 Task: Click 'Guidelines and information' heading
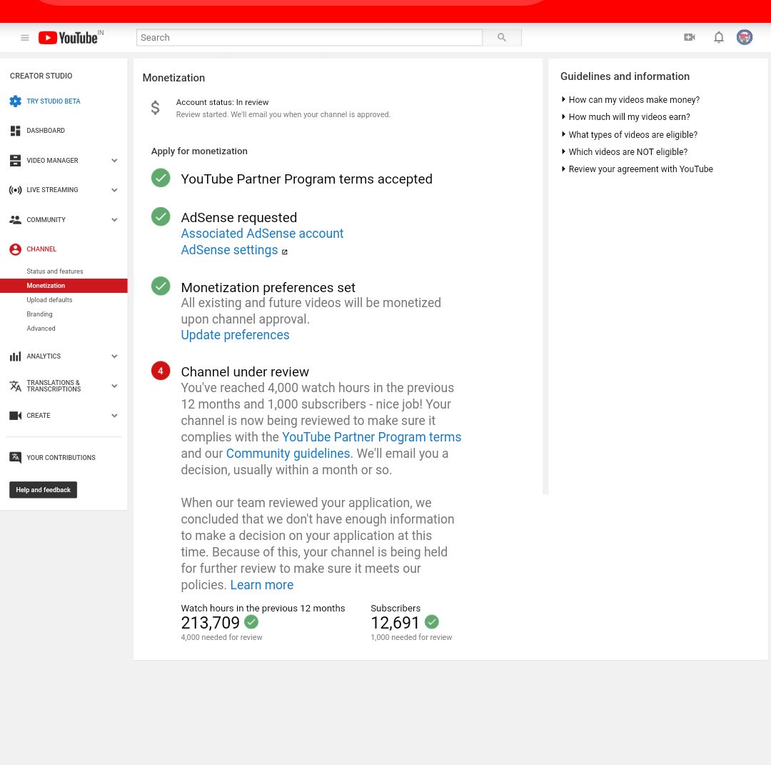[625, 76]
